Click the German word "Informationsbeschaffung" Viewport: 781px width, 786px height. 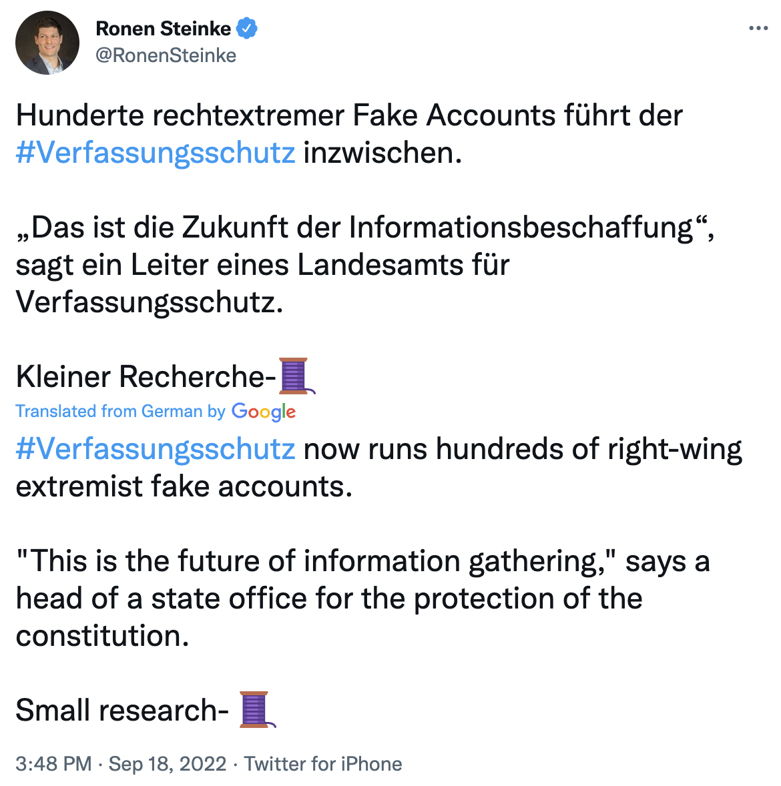tap(521, 227)
